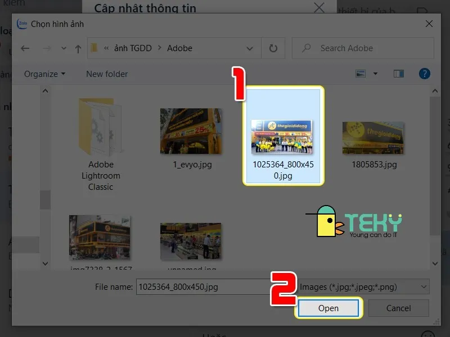Create a New folder
This screenshot has width=450, height=337.
(106, 74)
